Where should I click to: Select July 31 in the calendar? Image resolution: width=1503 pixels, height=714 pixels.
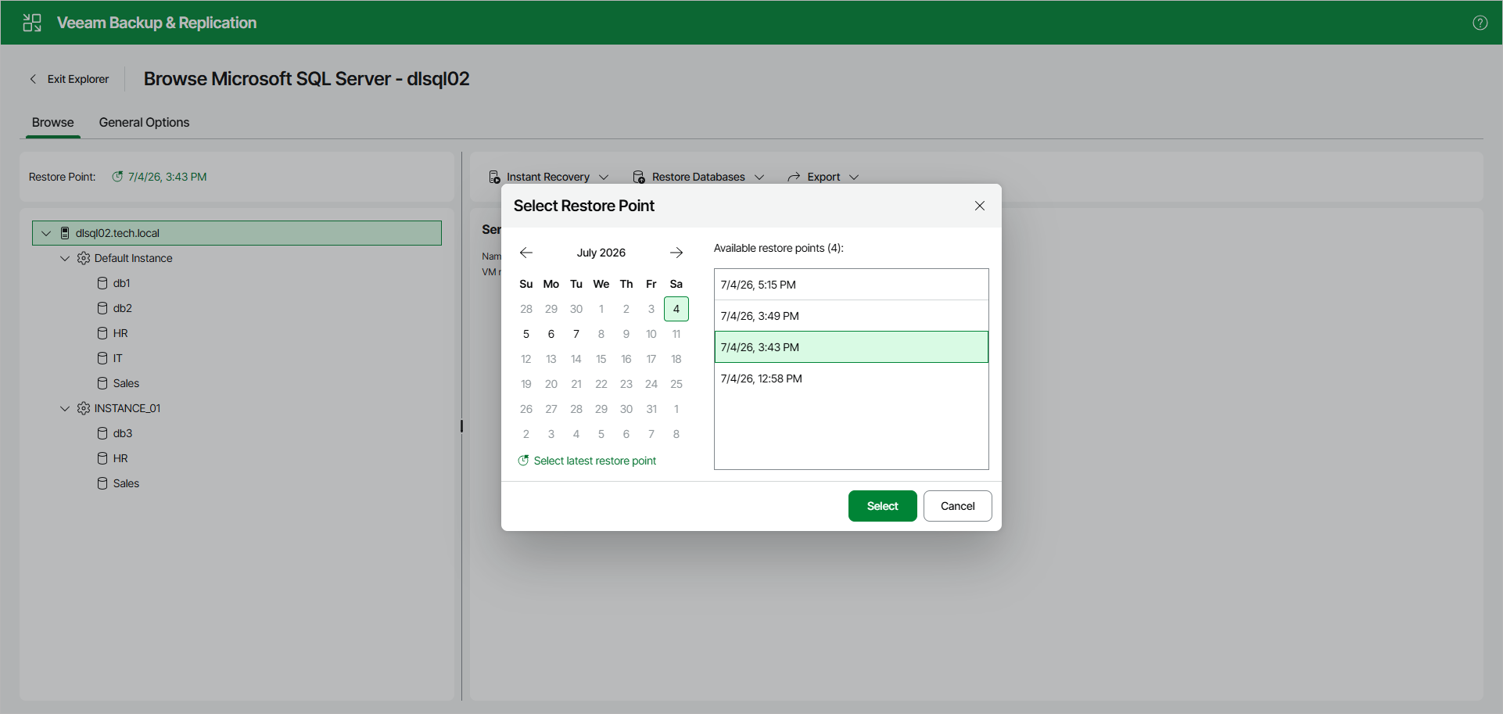pos(651,409)
